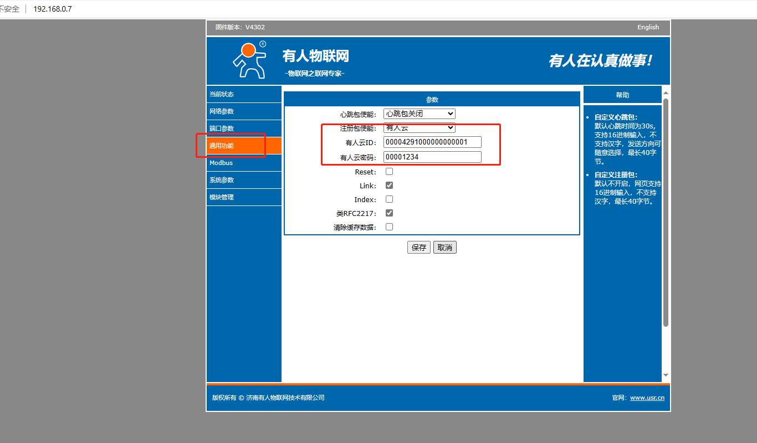Click the 自定义注册包 help heading
The width and height of the screenshot is (757, 443).
[x=616, y=175]
